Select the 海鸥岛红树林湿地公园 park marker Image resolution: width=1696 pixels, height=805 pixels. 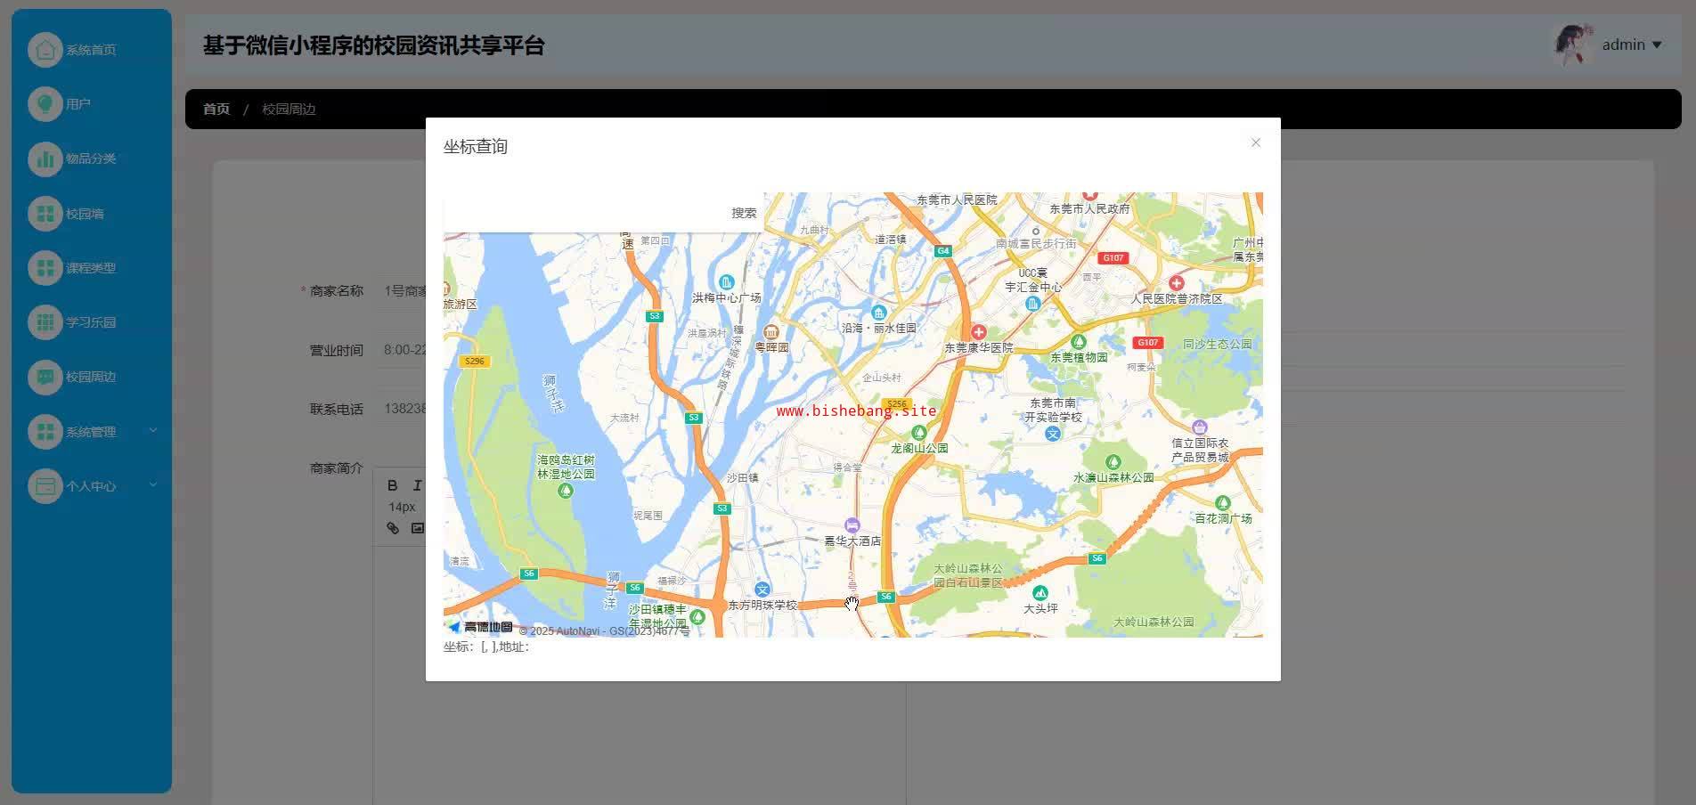coord(565,491)
